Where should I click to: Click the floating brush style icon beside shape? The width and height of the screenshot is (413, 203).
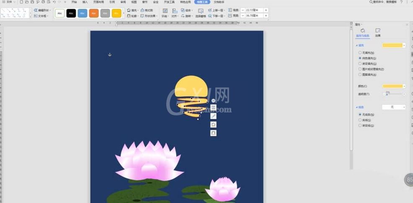point(213,116)
